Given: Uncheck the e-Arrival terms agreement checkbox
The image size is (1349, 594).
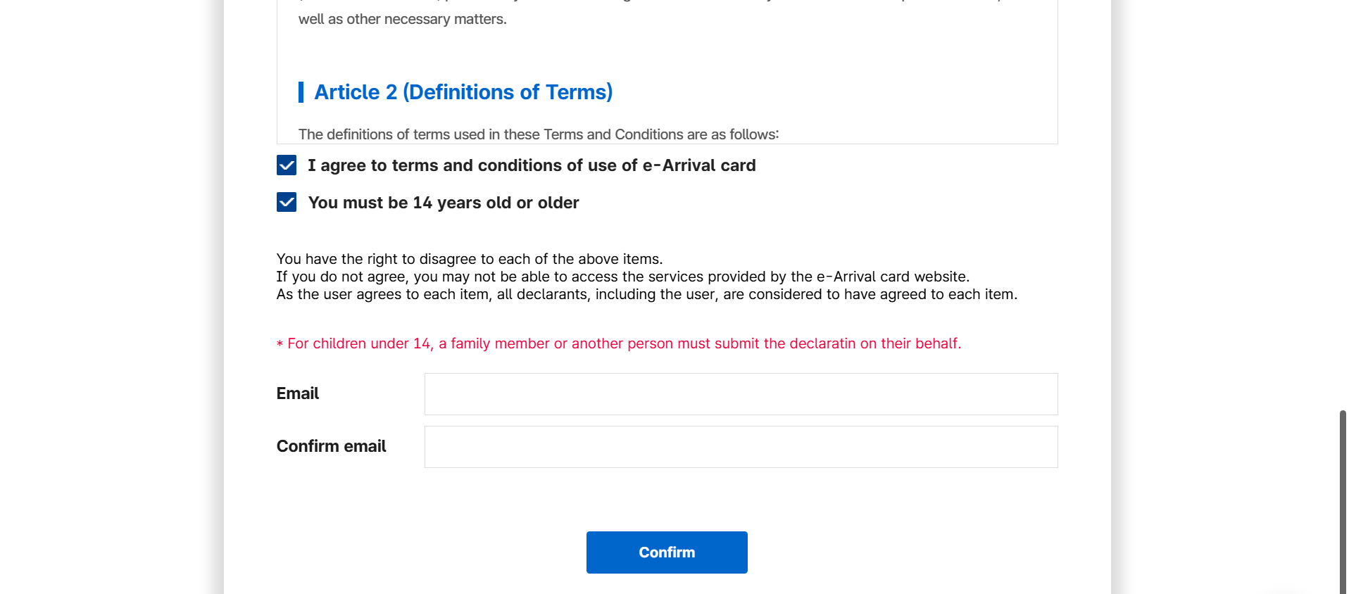Looking at the screenshot, I should (x=287, y=165).
